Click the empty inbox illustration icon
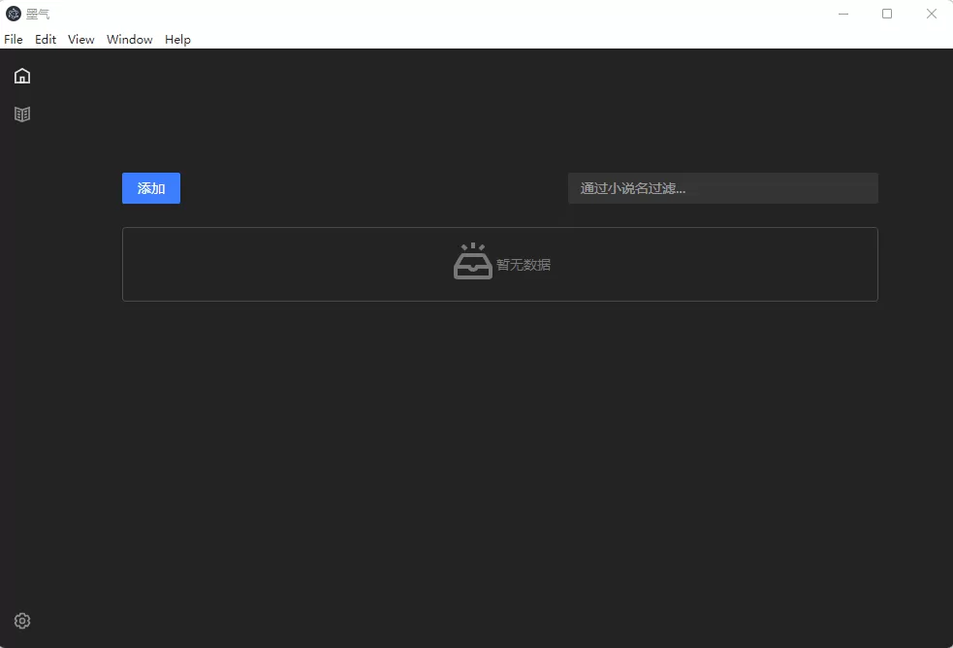Screen dimensions: 953x648 pos(473,260)
